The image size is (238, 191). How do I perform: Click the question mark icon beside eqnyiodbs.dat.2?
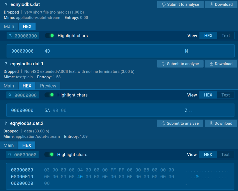pos(6,123)
